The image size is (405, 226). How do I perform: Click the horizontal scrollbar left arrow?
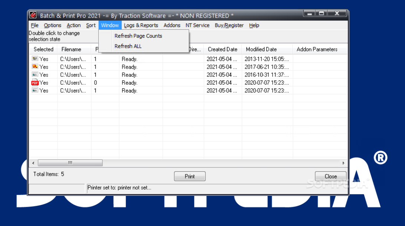(33, 163)
